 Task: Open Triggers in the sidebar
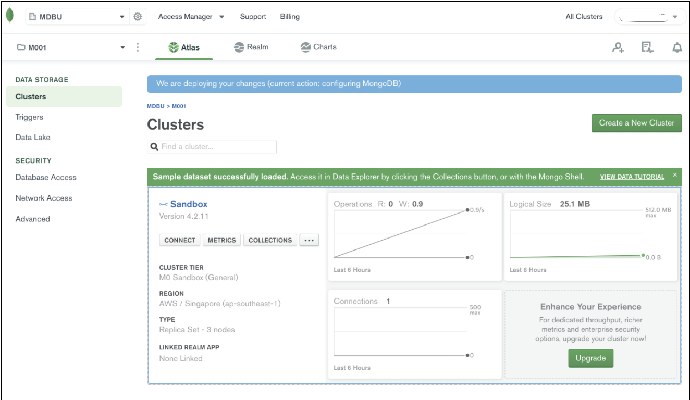click(x=29, y=117)
